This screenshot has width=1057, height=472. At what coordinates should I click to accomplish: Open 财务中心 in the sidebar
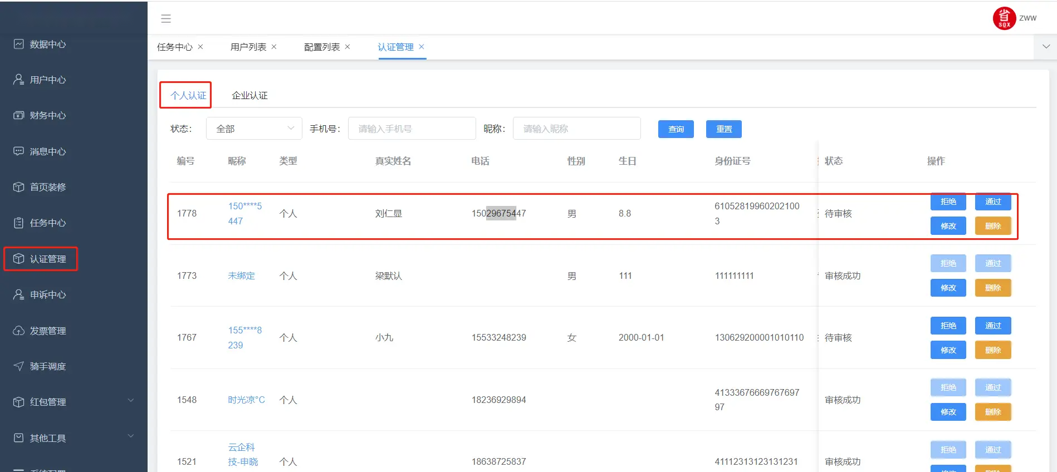click(47, 116)
